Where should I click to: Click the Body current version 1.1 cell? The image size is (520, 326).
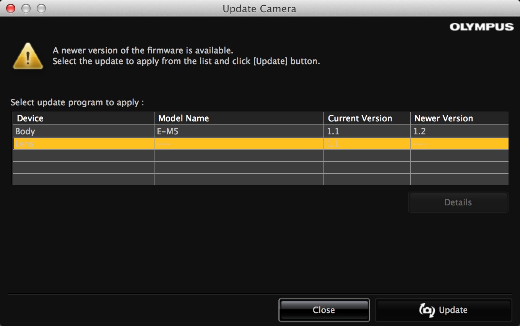(333, 131)
